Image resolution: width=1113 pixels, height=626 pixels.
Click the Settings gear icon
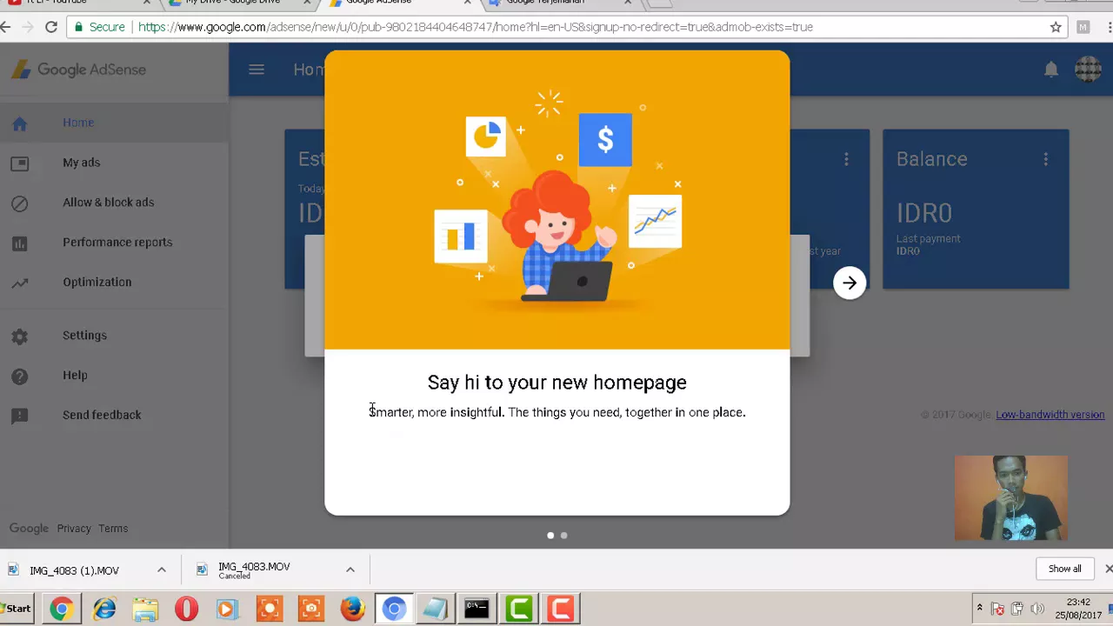click(x=19, y=336)
